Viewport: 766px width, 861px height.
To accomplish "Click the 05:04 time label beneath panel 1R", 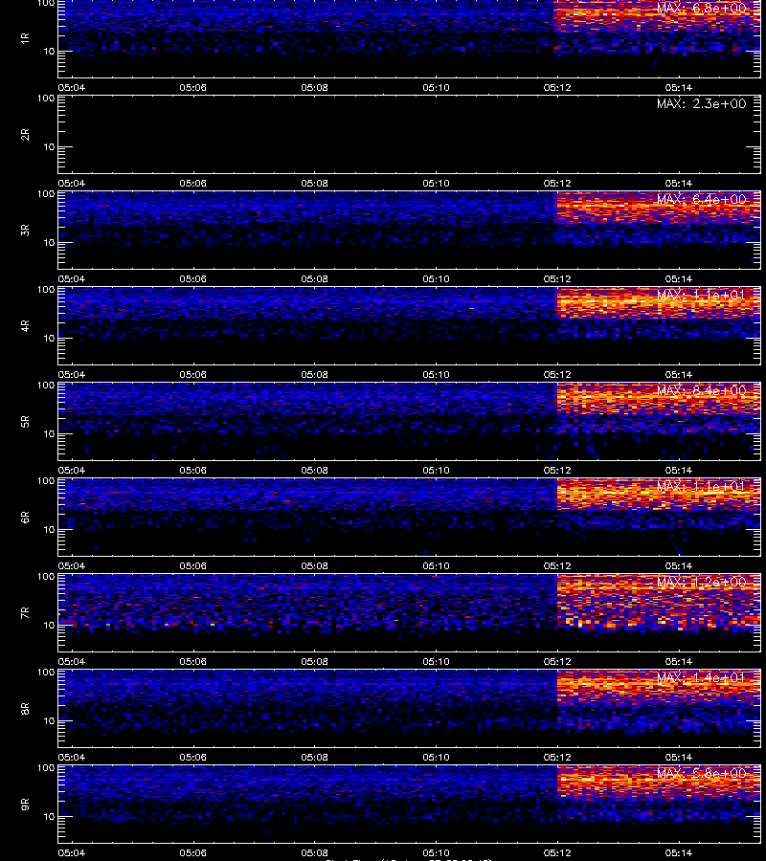I will click(72, 87).
